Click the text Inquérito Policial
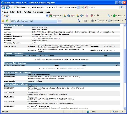Screen dimensions: 127x114 pos(39,30)
